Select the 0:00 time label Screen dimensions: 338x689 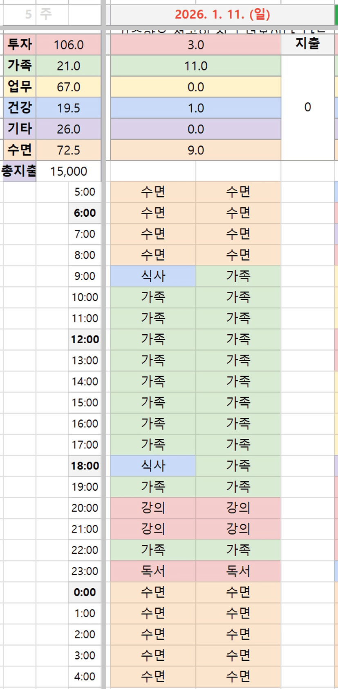[x=85, y=592]
